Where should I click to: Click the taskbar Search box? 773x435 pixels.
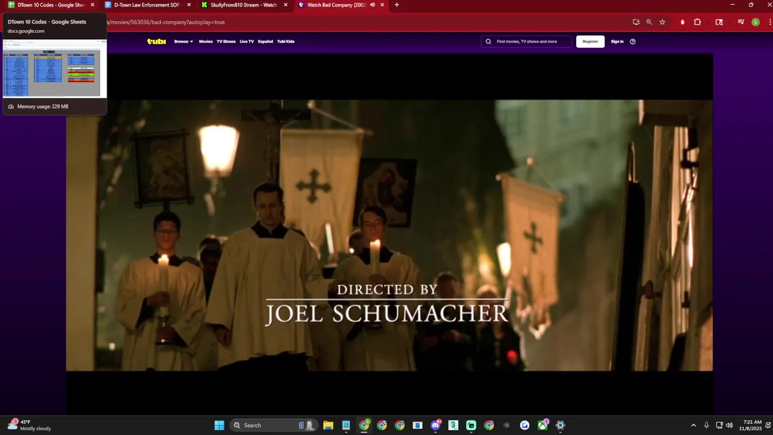pos(274,425)
